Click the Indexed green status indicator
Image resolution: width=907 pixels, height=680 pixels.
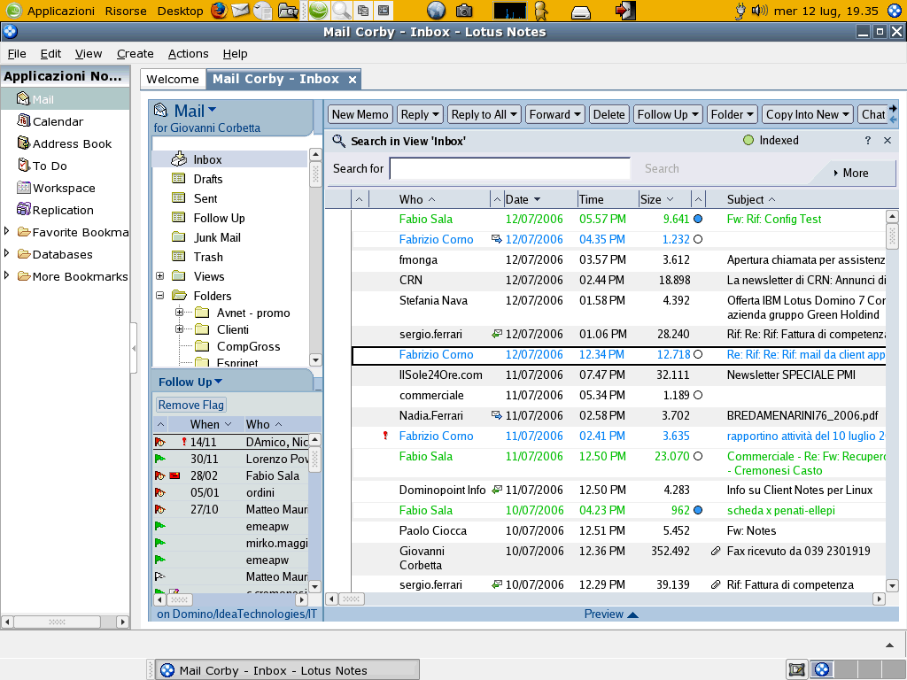click(x=748, y=140)
